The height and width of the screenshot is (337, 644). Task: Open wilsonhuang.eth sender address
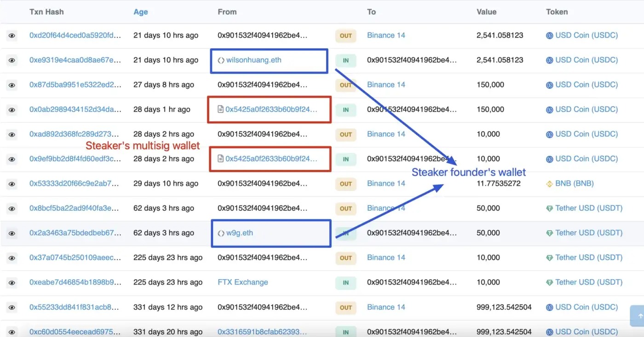click(x=253, y=60)
